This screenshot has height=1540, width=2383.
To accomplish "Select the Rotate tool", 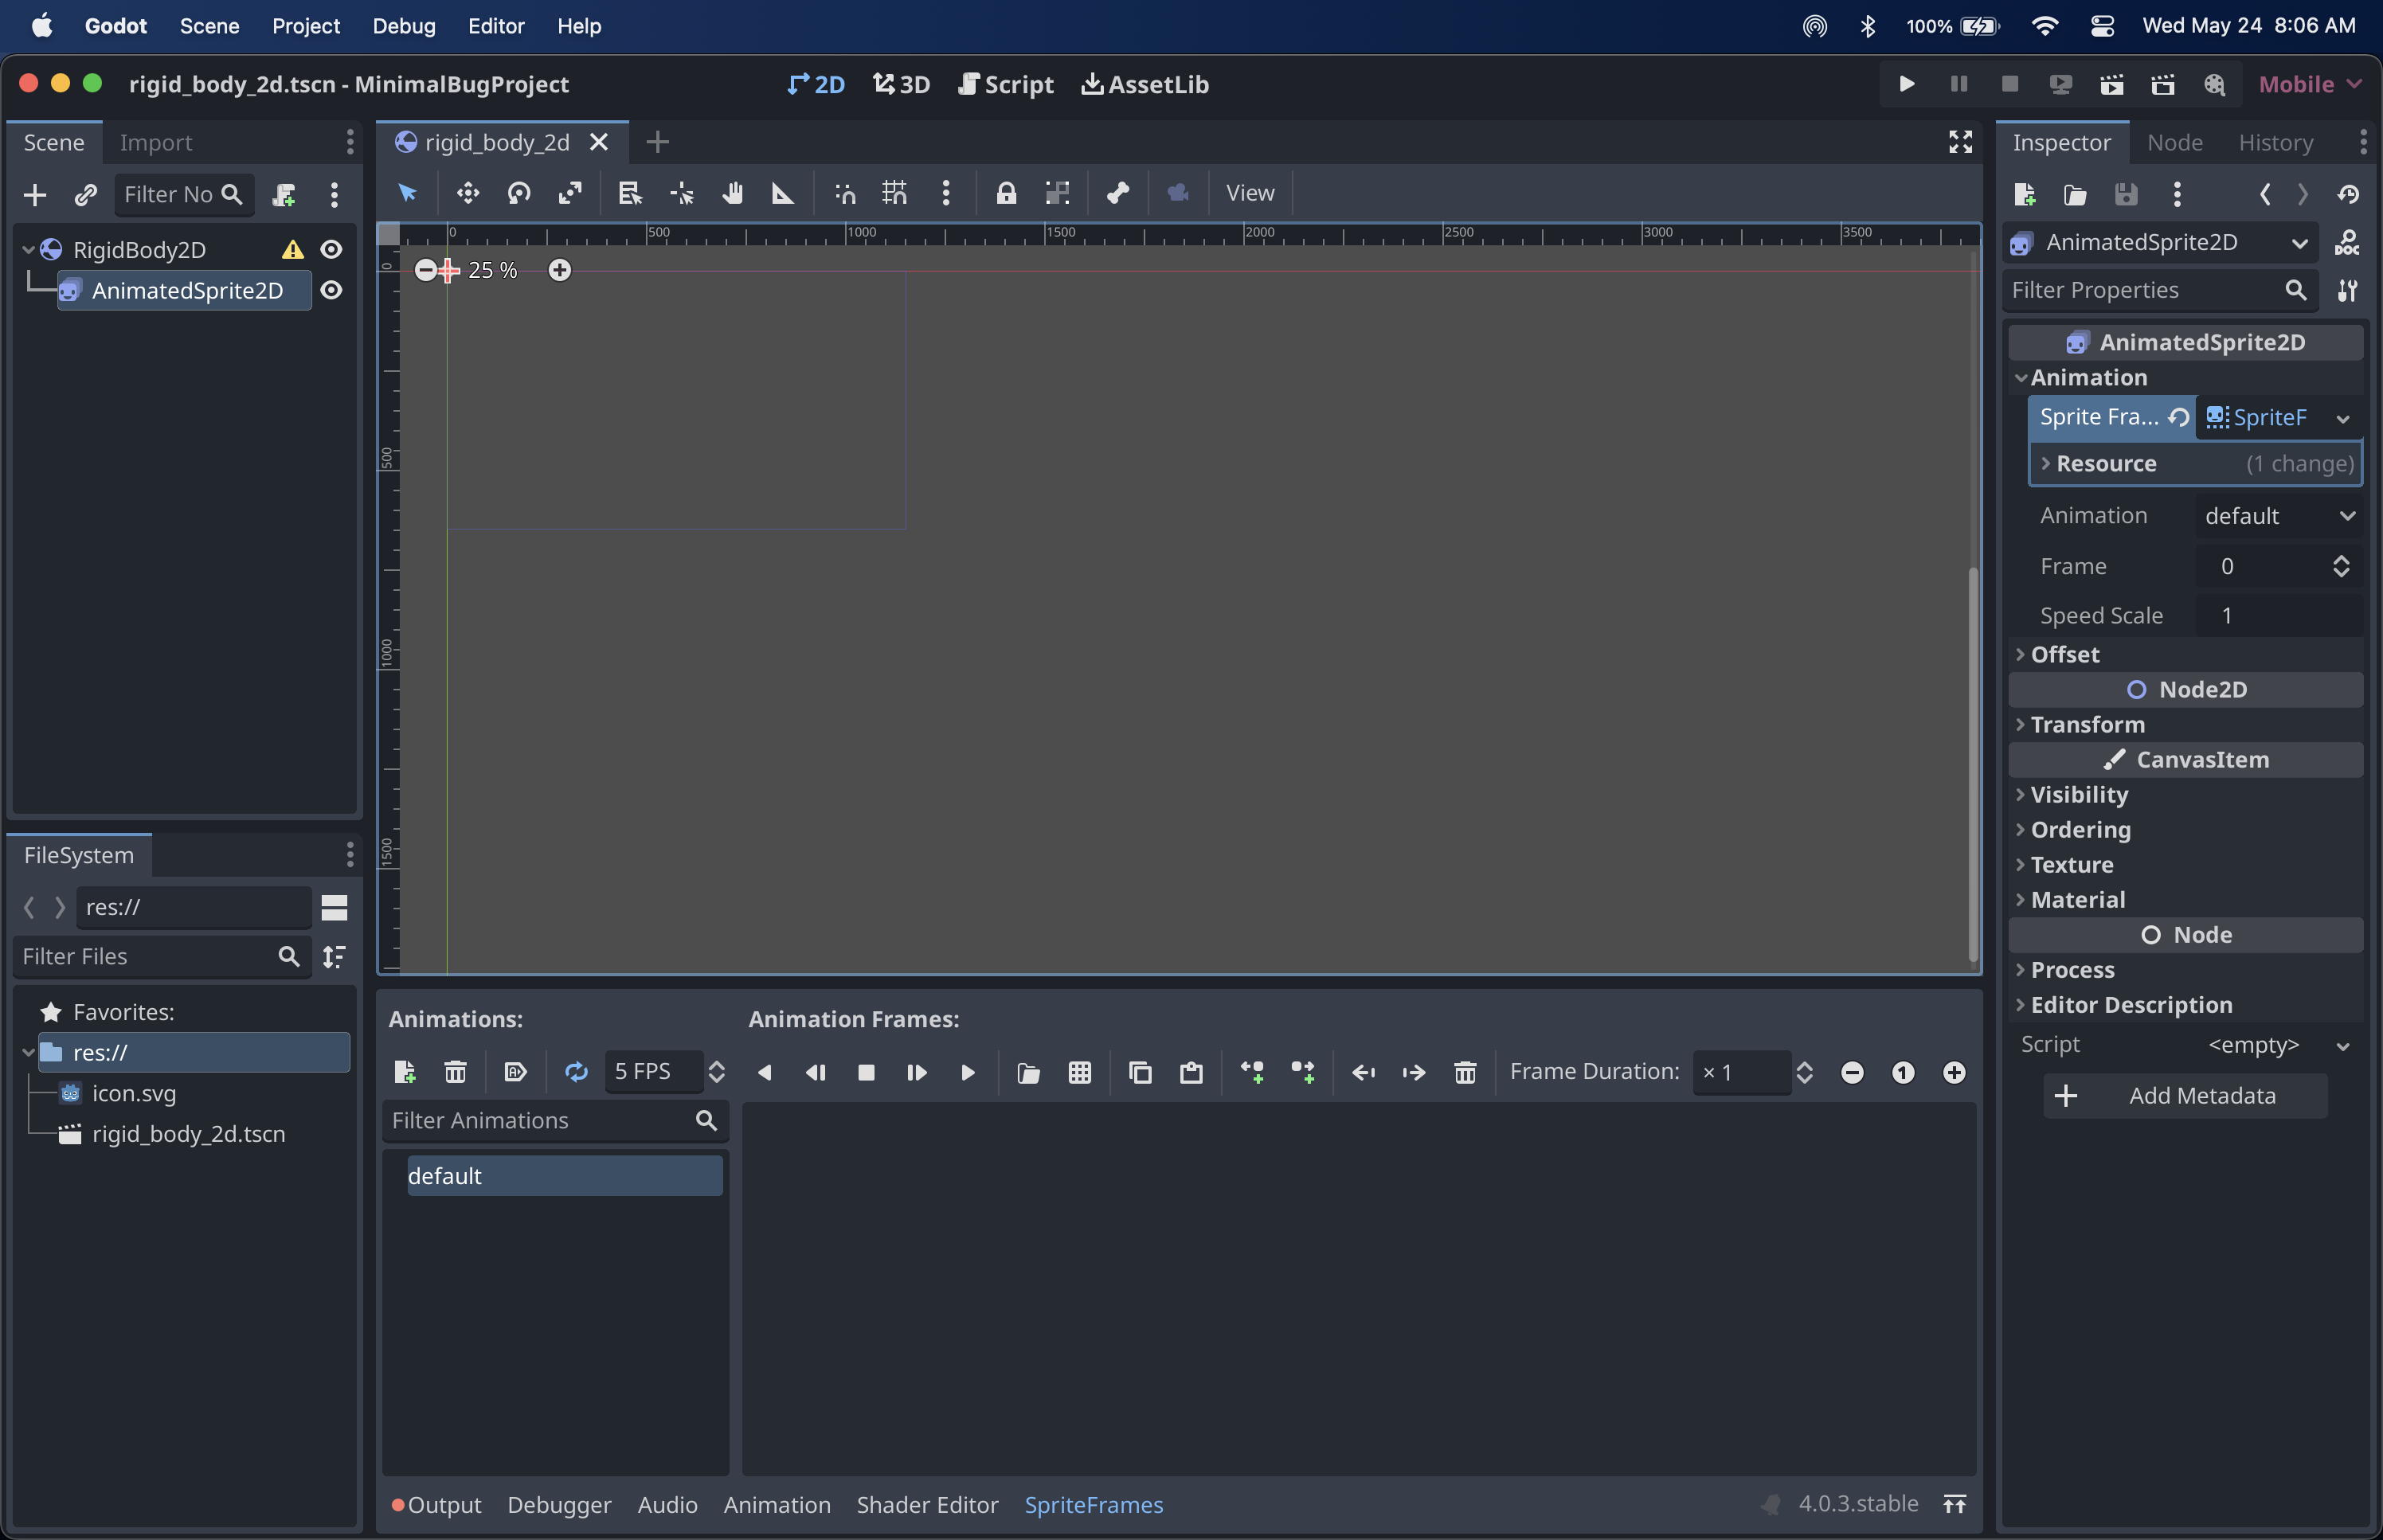I will 519,193.
